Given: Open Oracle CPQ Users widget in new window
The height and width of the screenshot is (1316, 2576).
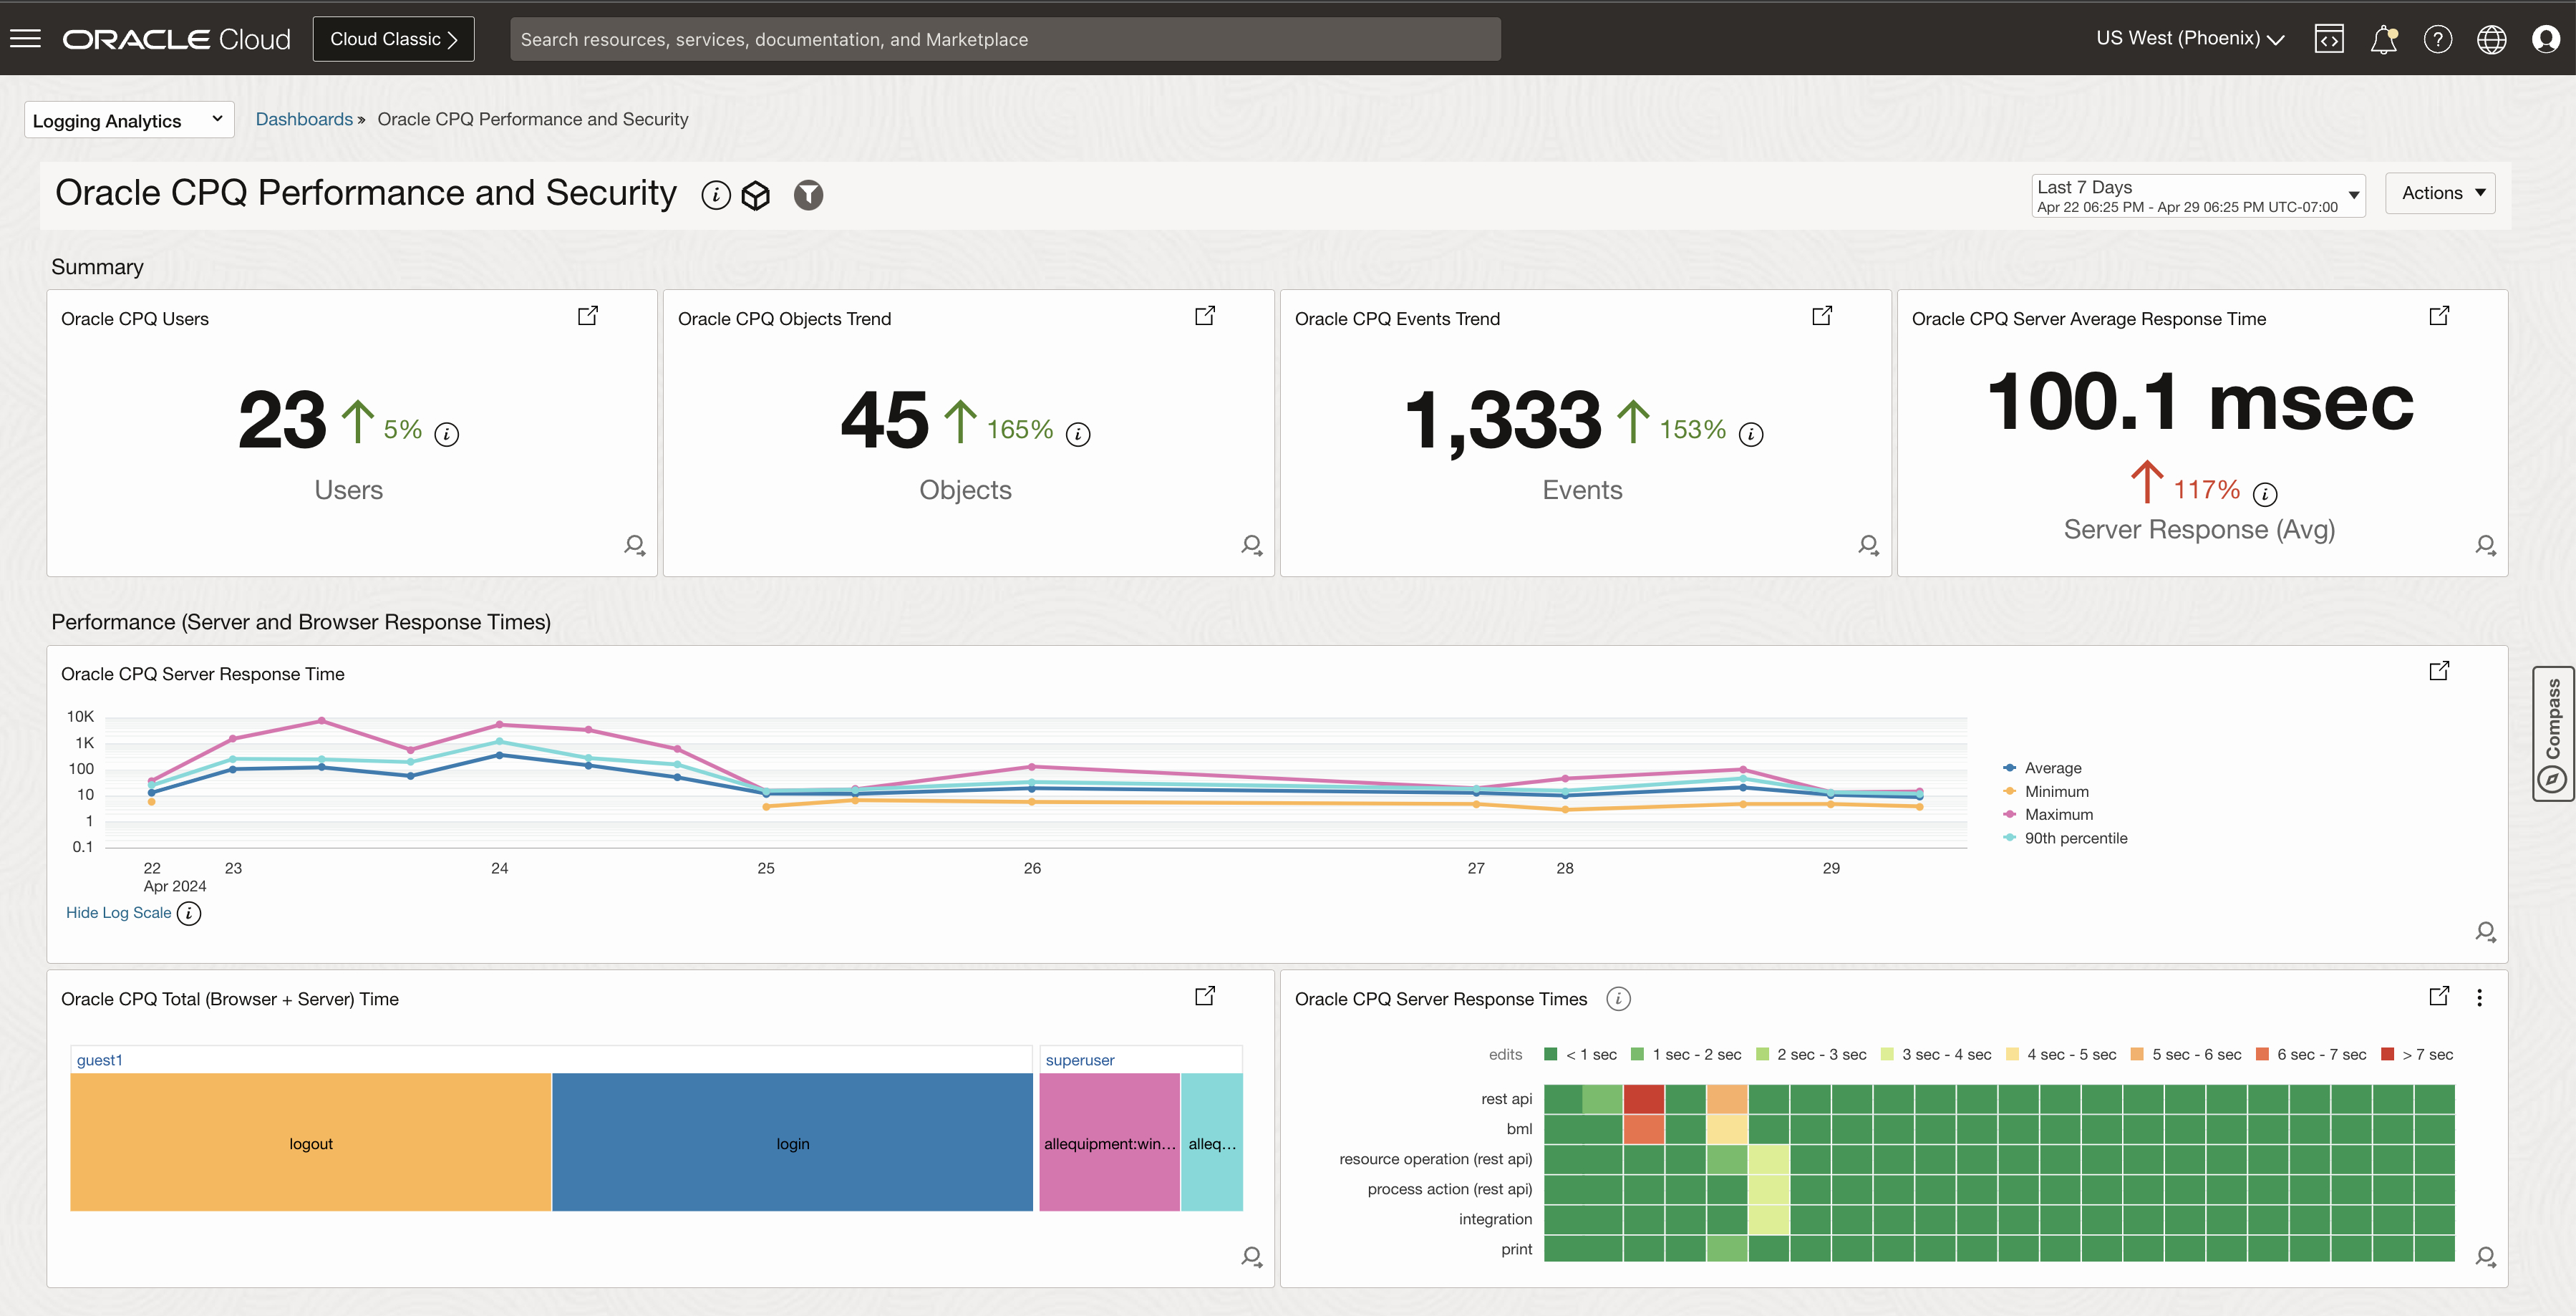Looking at the screenshot, I should [588, 316].
